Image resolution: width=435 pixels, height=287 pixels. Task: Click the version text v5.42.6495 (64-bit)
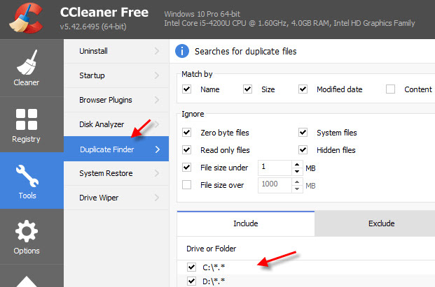coord(93,27)
